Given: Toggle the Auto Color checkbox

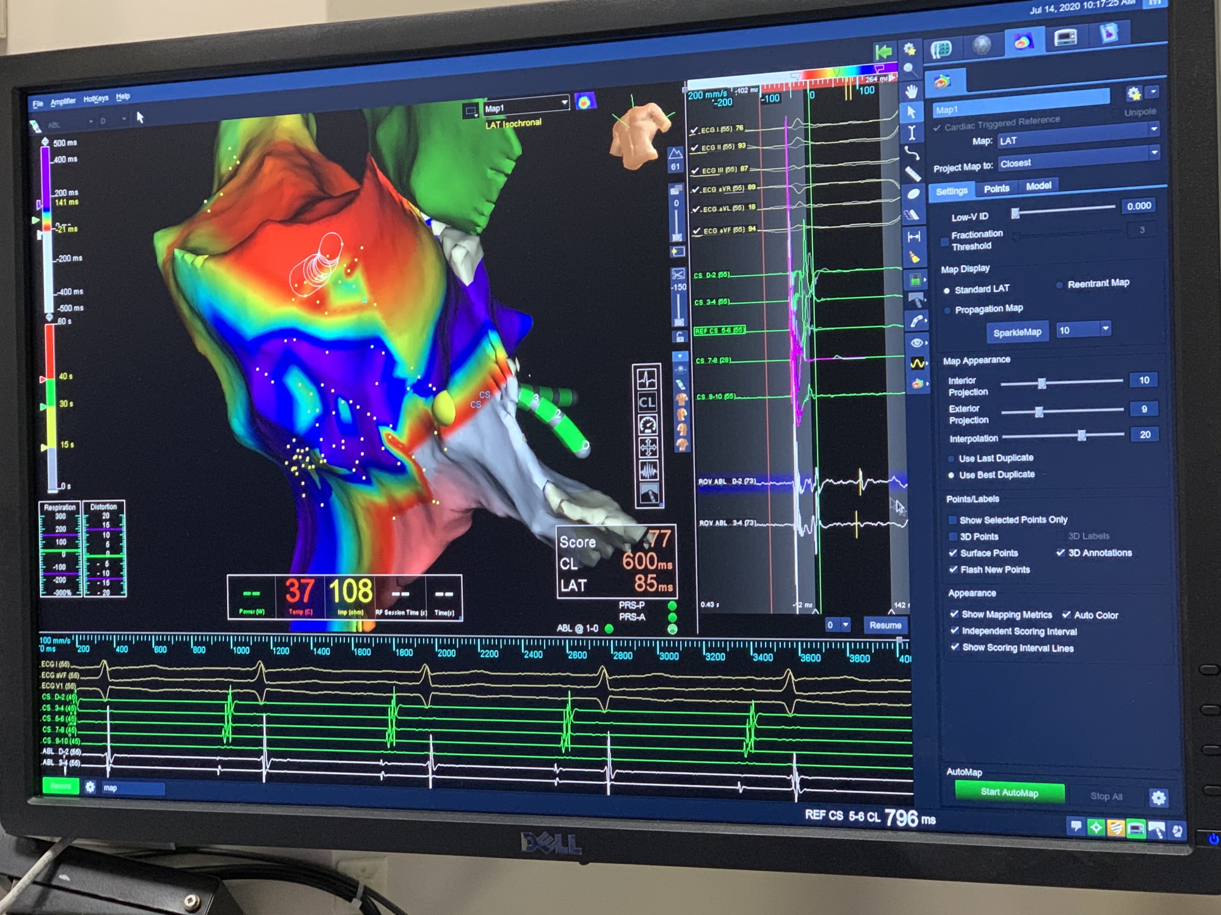Looking at the screenshot, I should tap(1067, 615).
